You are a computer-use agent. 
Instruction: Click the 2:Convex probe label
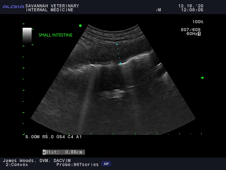(17, 165)
